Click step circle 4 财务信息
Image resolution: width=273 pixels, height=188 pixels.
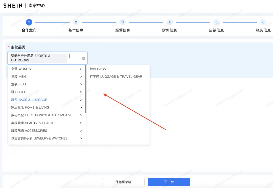coord(169,22)
